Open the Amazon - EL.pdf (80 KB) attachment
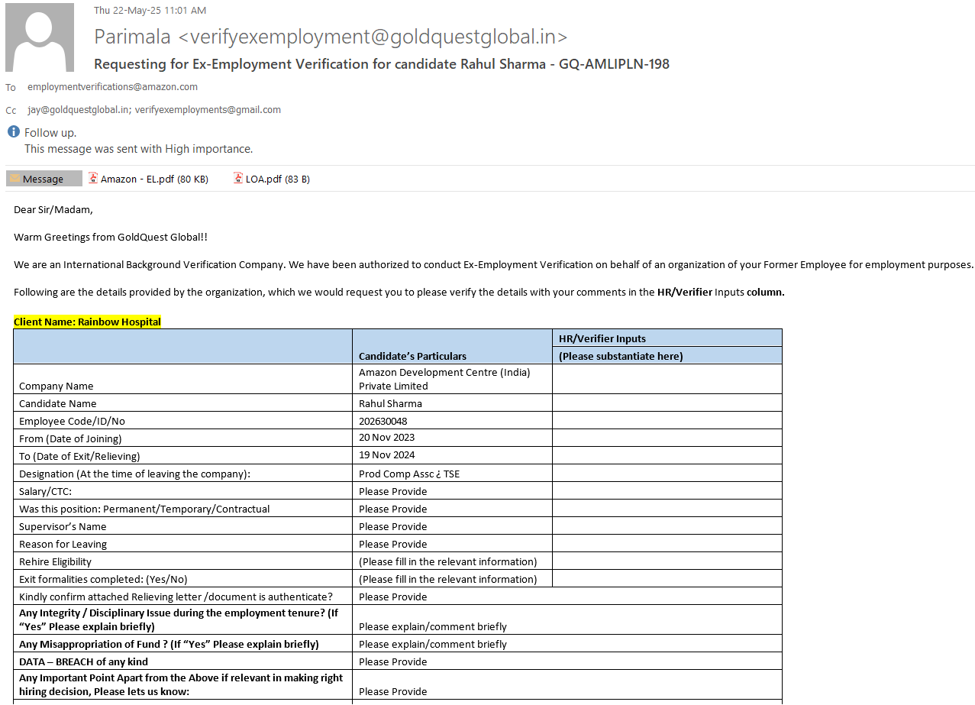The image size is (975, 705). click(154, 179)
